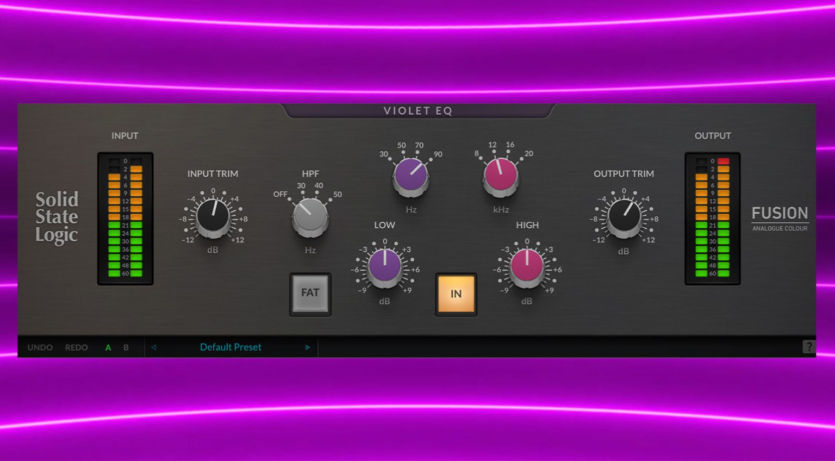The width and height of the screenshot is (835, 461).
Task: Open help via the question mark icon
Action: pyautogui.click(x=808, y=347)
